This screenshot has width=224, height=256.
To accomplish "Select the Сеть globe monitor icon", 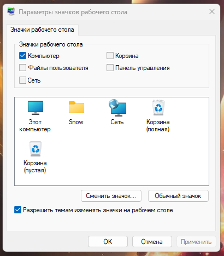I will (117, 108).
